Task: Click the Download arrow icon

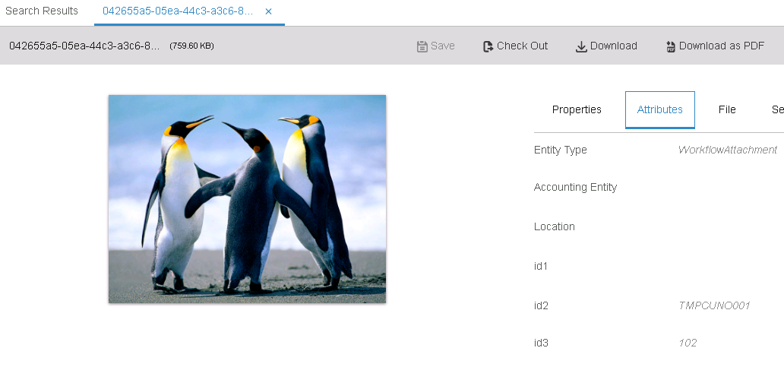Action: tap(581, 46)
